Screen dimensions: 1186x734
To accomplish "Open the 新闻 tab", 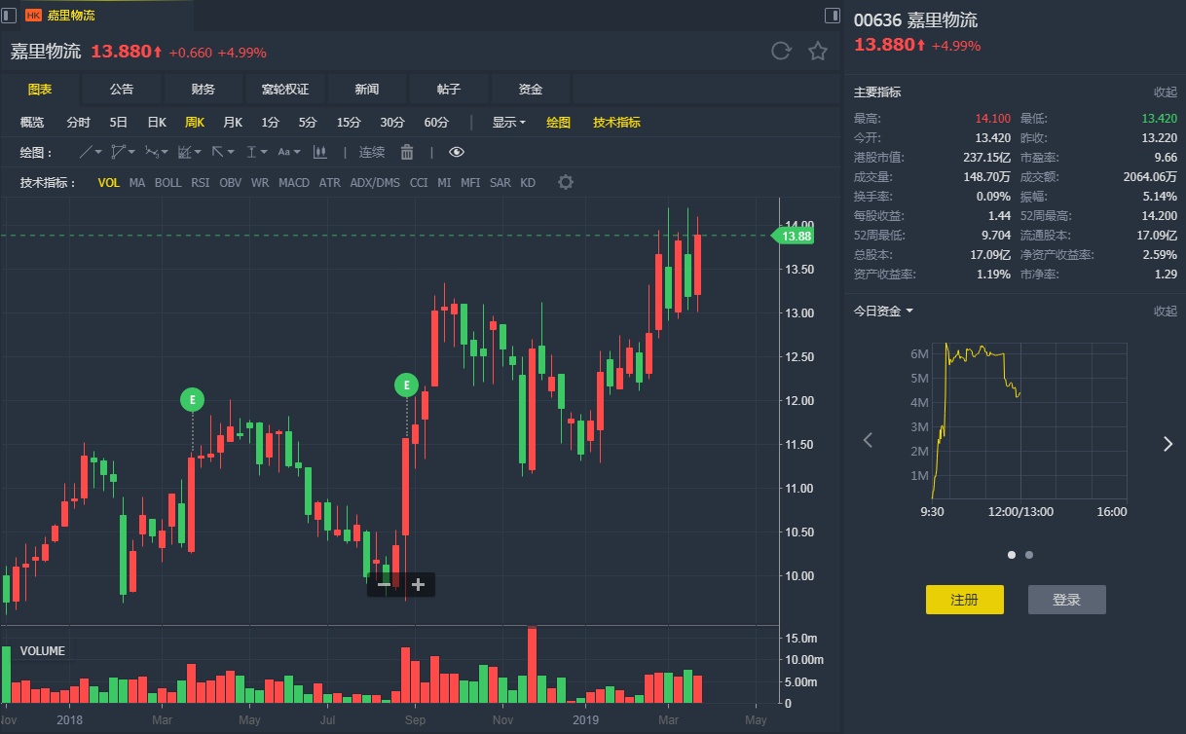I will [367, 89].
